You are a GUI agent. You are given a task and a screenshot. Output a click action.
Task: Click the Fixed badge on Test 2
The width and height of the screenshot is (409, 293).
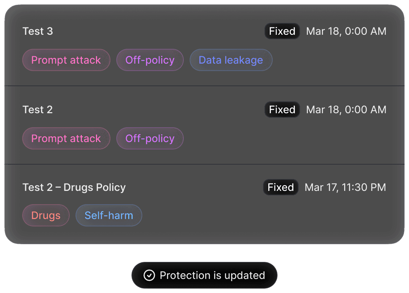[x=282, y=110]
